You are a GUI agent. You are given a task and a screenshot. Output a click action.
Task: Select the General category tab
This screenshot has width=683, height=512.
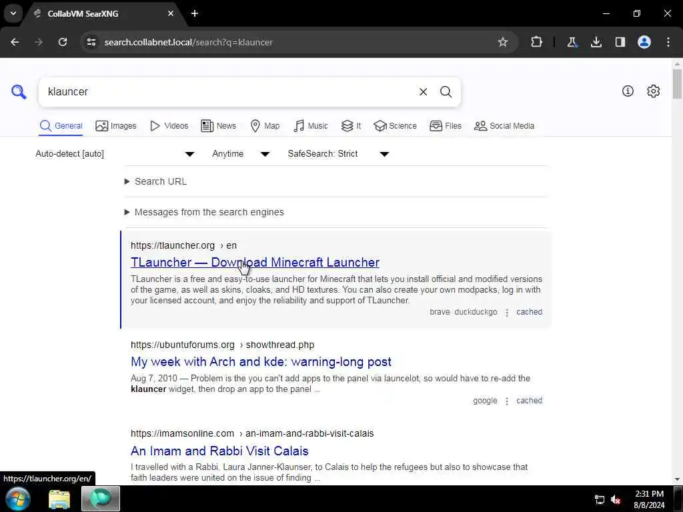point(61,126)
